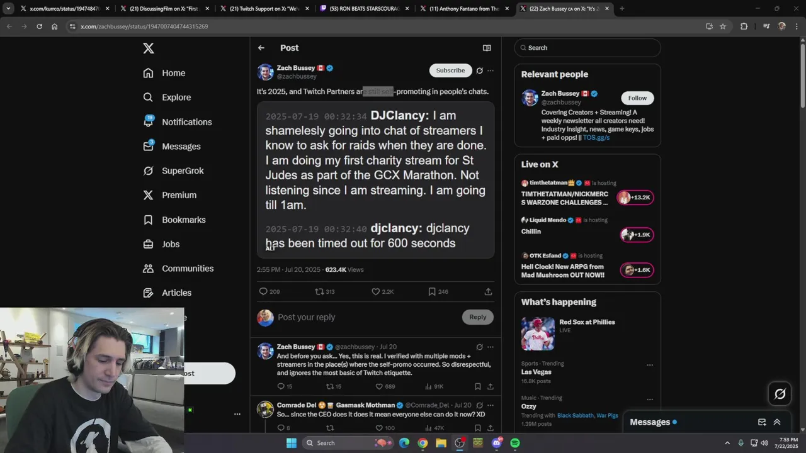Click the address bar URL

pos(144,26)
